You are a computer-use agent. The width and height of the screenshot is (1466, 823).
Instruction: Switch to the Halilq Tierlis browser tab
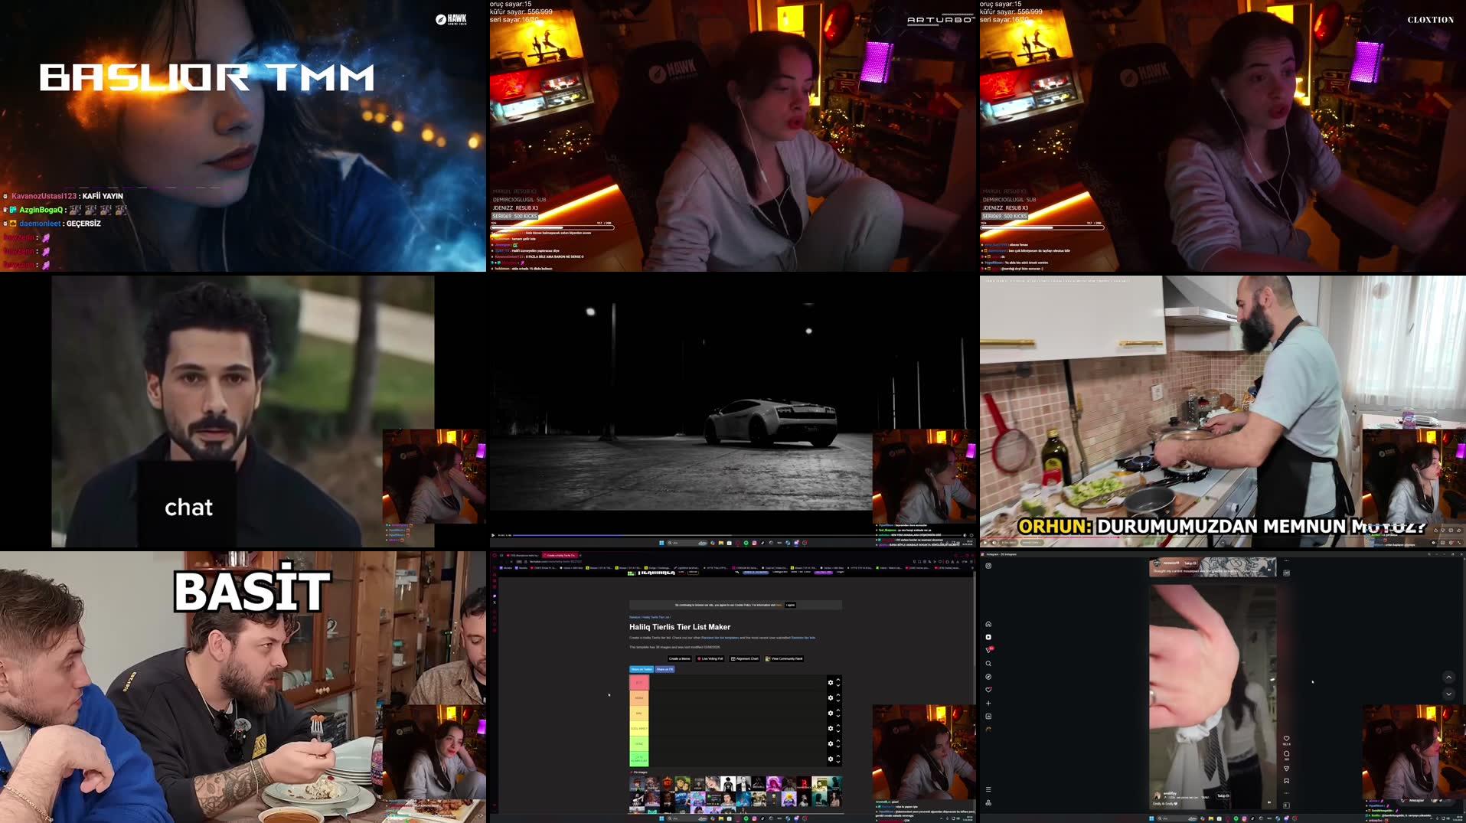pos(560,554)
